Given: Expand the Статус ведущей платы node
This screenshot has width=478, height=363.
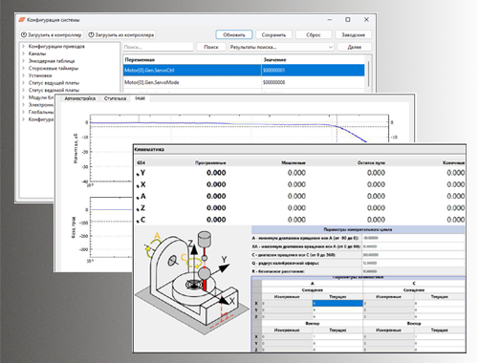Looking at the screenshot, I should [x=23, y=83].
